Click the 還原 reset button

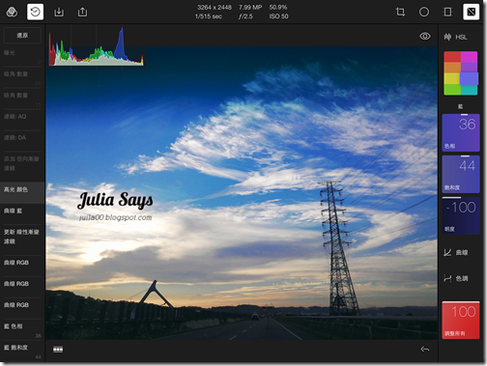pos(22,35)
